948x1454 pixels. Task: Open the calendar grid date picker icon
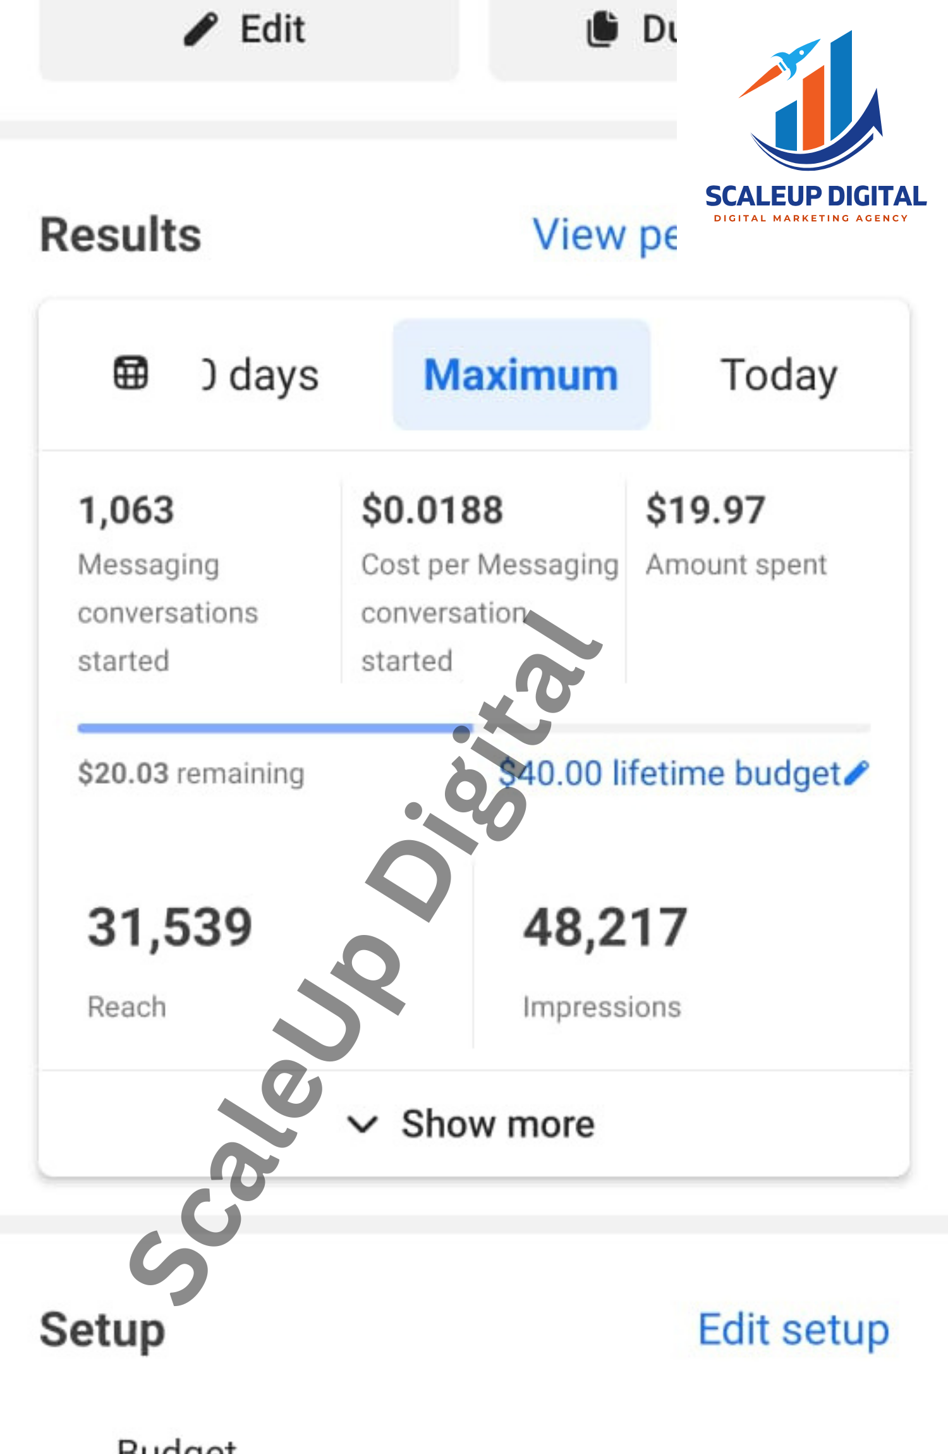click(x=131, y=373)
